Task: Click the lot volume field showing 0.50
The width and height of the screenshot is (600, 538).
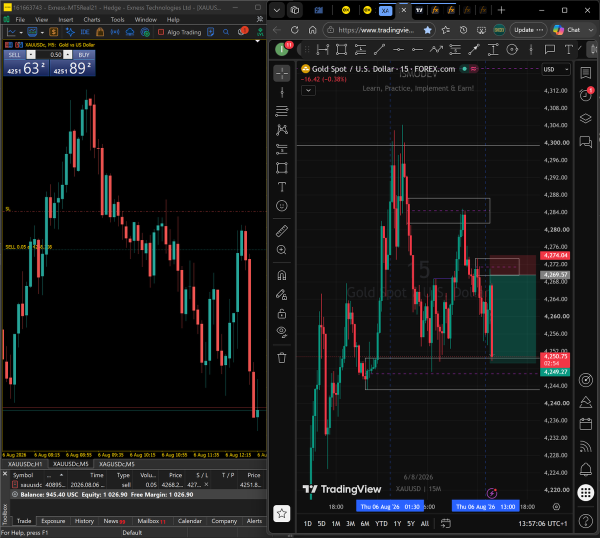Action: pyautogui.click(x=49, y=55)
